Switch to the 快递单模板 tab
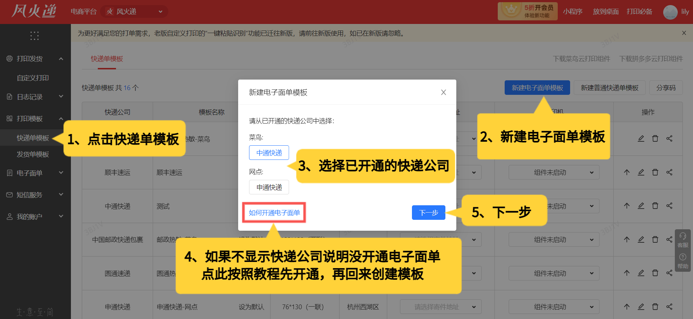This screenshot has height=319, width=693. coord(107,58)
